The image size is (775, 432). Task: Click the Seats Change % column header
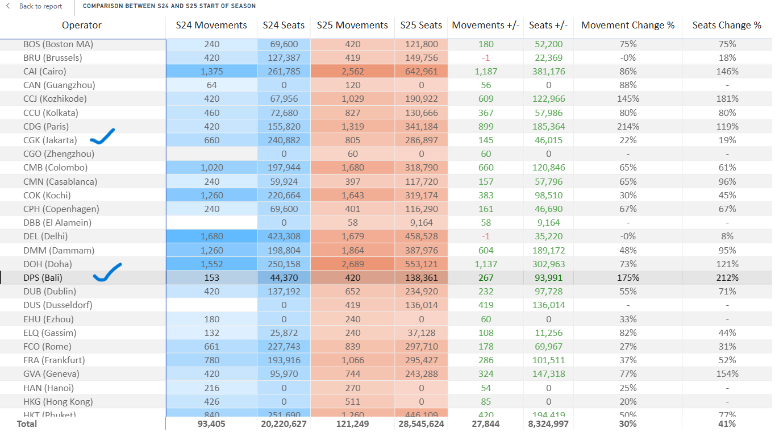pos(727,25)
